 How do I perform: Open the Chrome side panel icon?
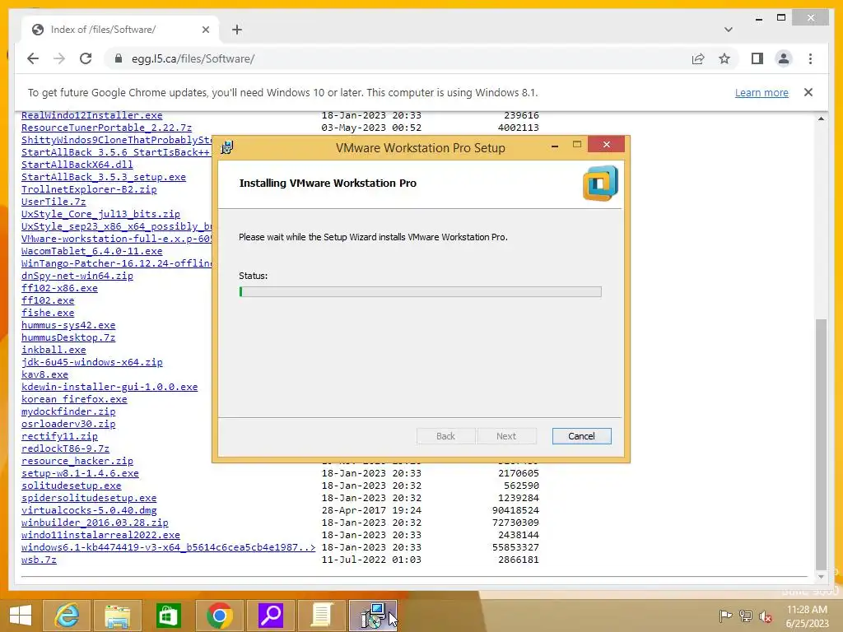tap(757, 58)
